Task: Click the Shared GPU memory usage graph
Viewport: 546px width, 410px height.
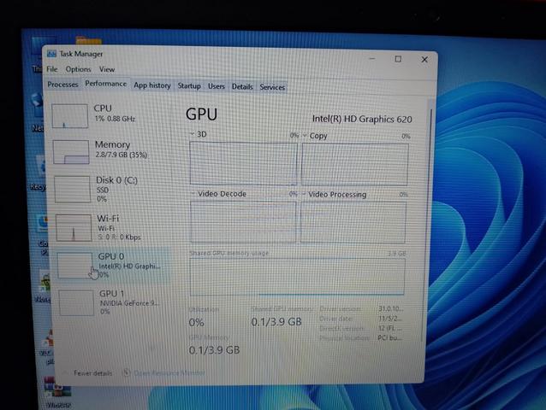Action: point(297,277)
